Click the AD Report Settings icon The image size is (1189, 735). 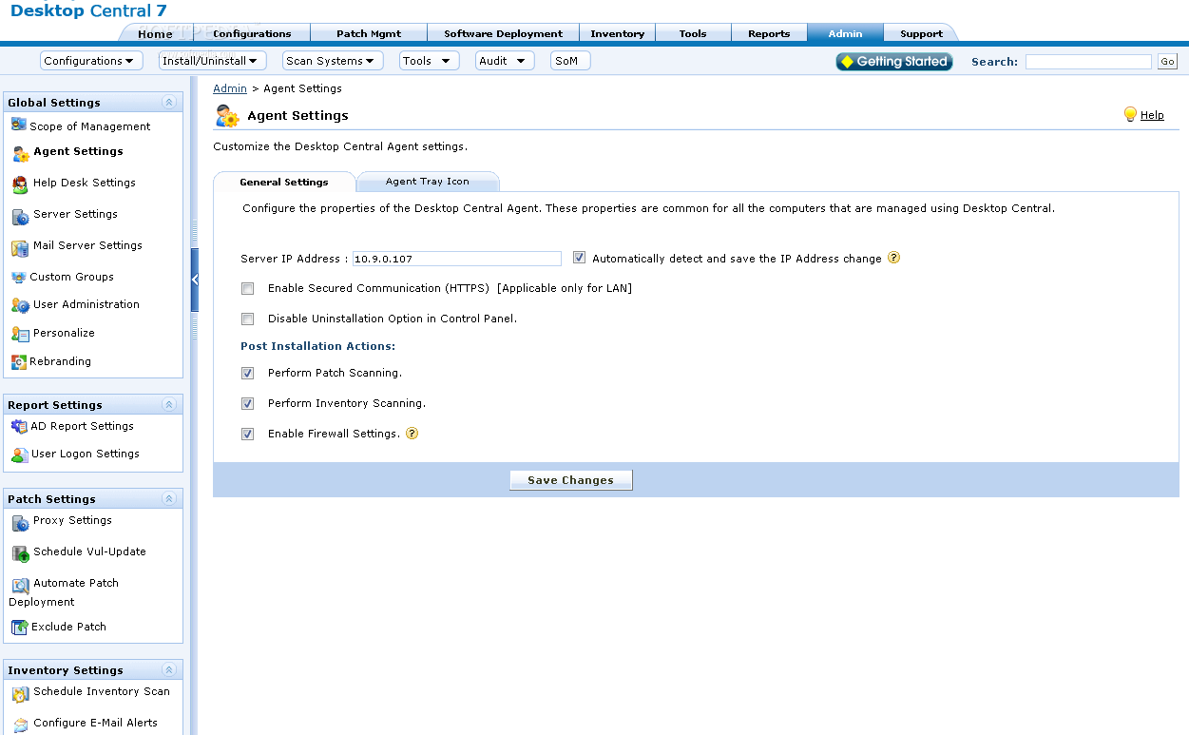pyautogui.click(x=19, y=426)
